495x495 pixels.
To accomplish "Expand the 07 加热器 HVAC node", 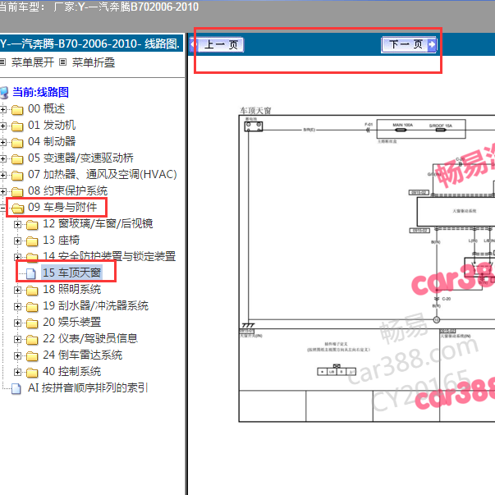I will (x=3, y=175).
